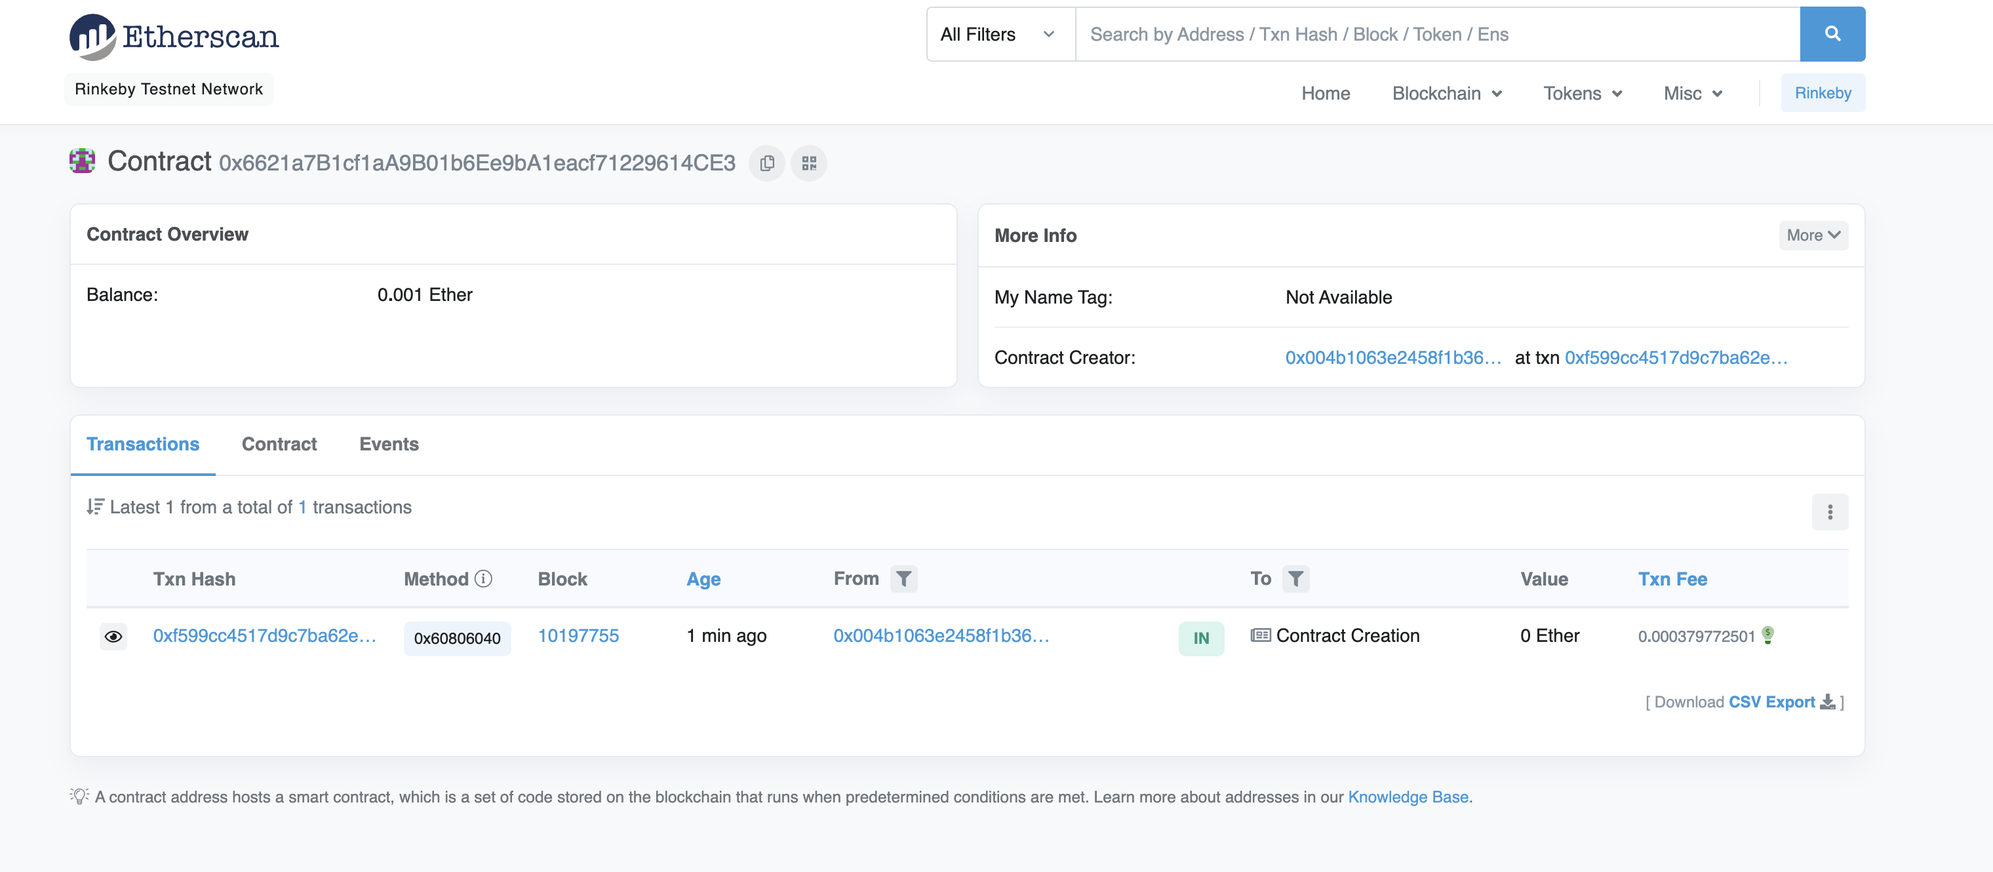The image size is (1993, 872).
Task: Switch to the Events tab
Action: 388,444
